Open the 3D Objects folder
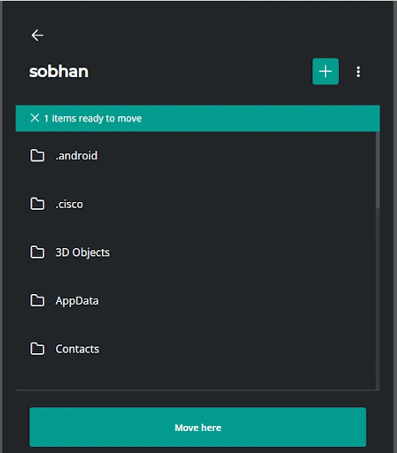This screenshot has width=397, height=453. pyautogui.click(x=83, y=252)
